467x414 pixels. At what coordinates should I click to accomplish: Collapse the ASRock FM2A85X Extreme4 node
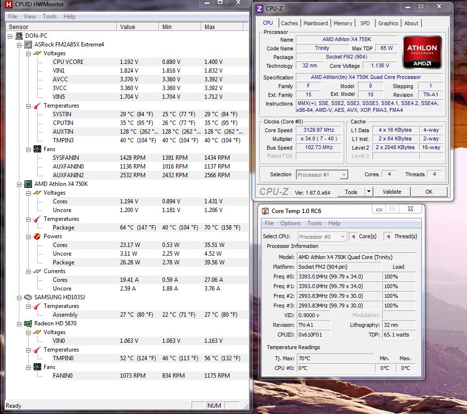pos(19,45)
